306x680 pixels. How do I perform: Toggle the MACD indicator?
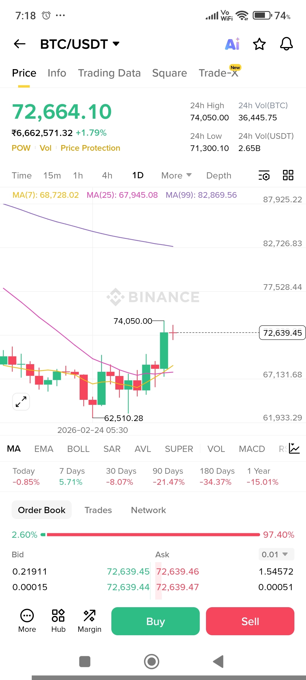click(252, 449)
